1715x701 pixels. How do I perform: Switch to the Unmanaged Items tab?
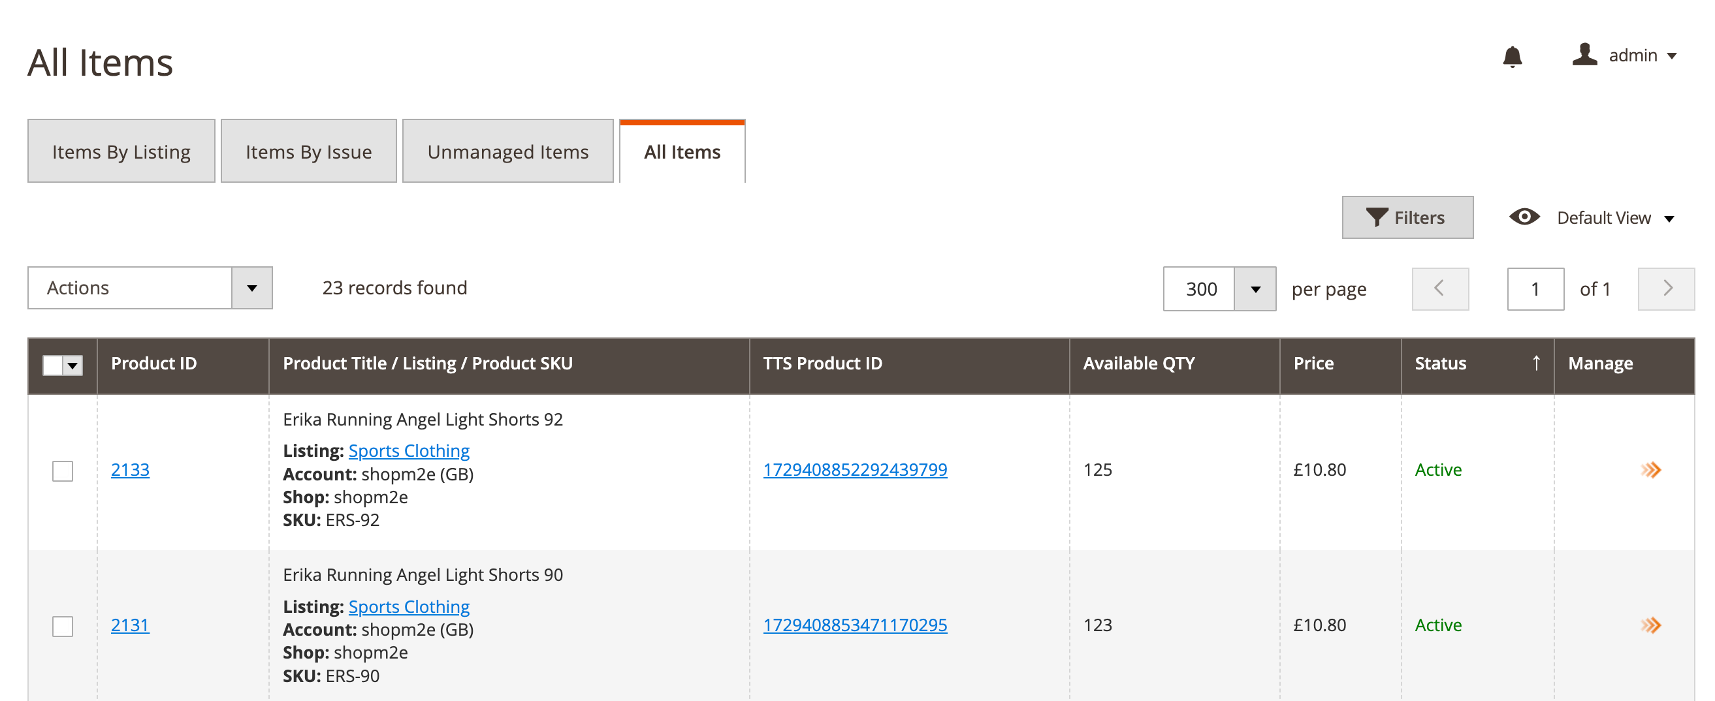pos(507,151)
